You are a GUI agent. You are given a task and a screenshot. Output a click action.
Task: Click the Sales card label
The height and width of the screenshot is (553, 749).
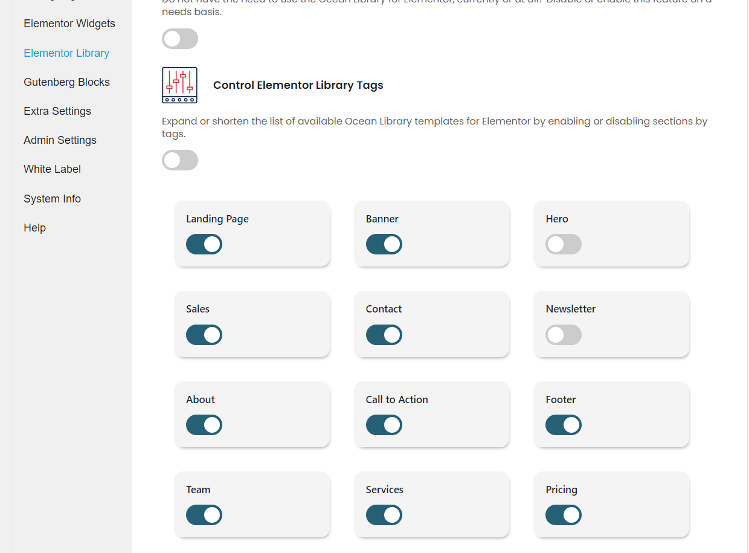pyautogui.click(x=198, y=309)
